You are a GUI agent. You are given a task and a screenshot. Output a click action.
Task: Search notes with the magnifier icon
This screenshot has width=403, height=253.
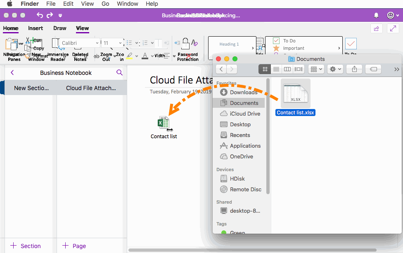(x=119, y=72)
